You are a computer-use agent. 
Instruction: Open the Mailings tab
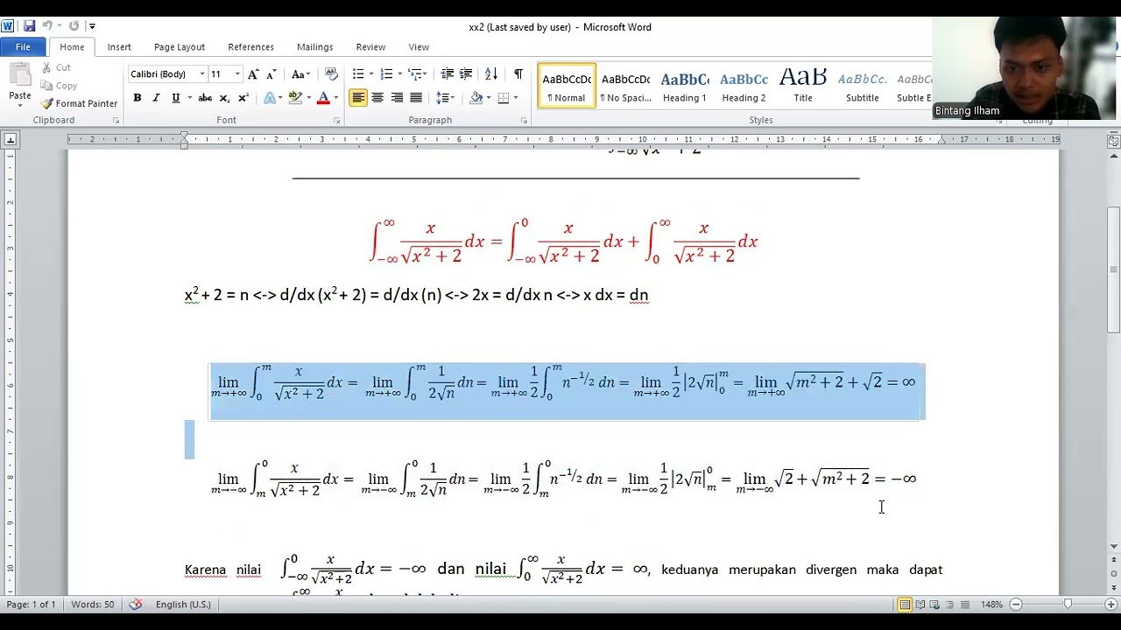(314, 47)
